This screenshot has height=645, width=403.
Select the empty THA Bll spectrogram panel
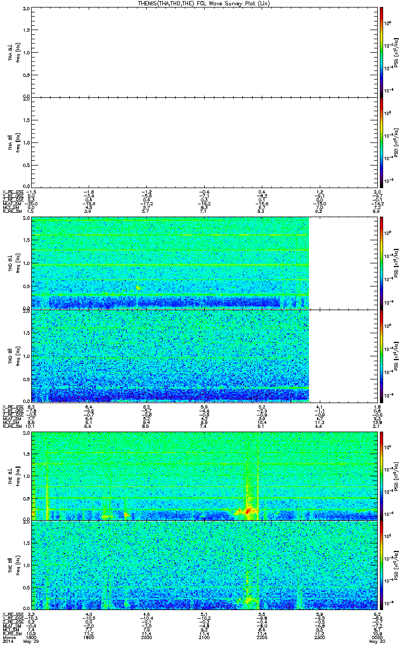204,142
